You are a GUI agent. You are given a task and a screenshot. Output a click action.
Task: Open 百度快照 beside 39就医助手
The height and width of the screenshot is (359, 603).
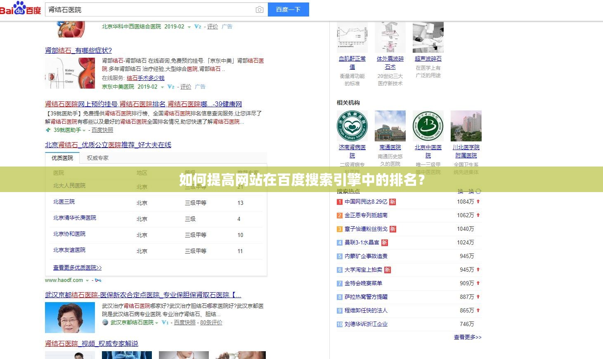[102, 130]
